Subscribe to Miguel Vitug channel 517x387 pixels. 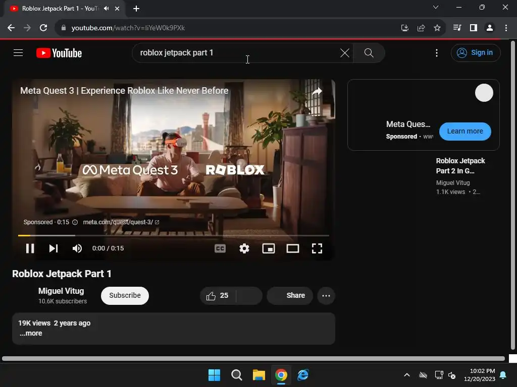(125, 295)
